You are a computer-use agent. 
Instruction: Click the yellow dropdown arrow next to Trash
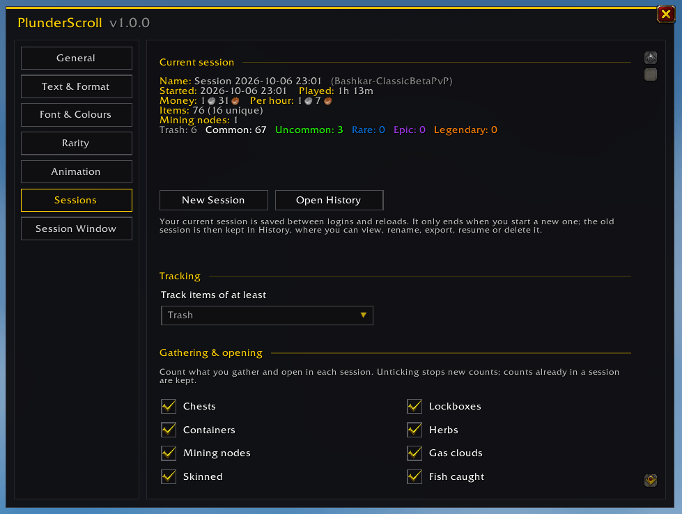[363, 316]
